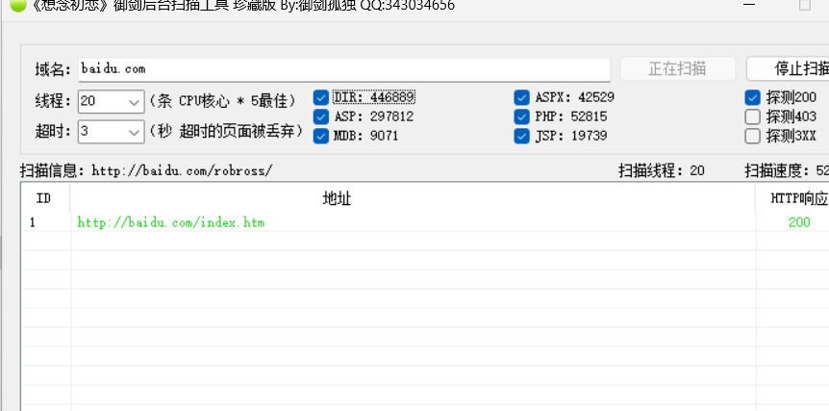Click the ID column header
The height and width of the screenshot is (411, 829).
pos(44,198)
